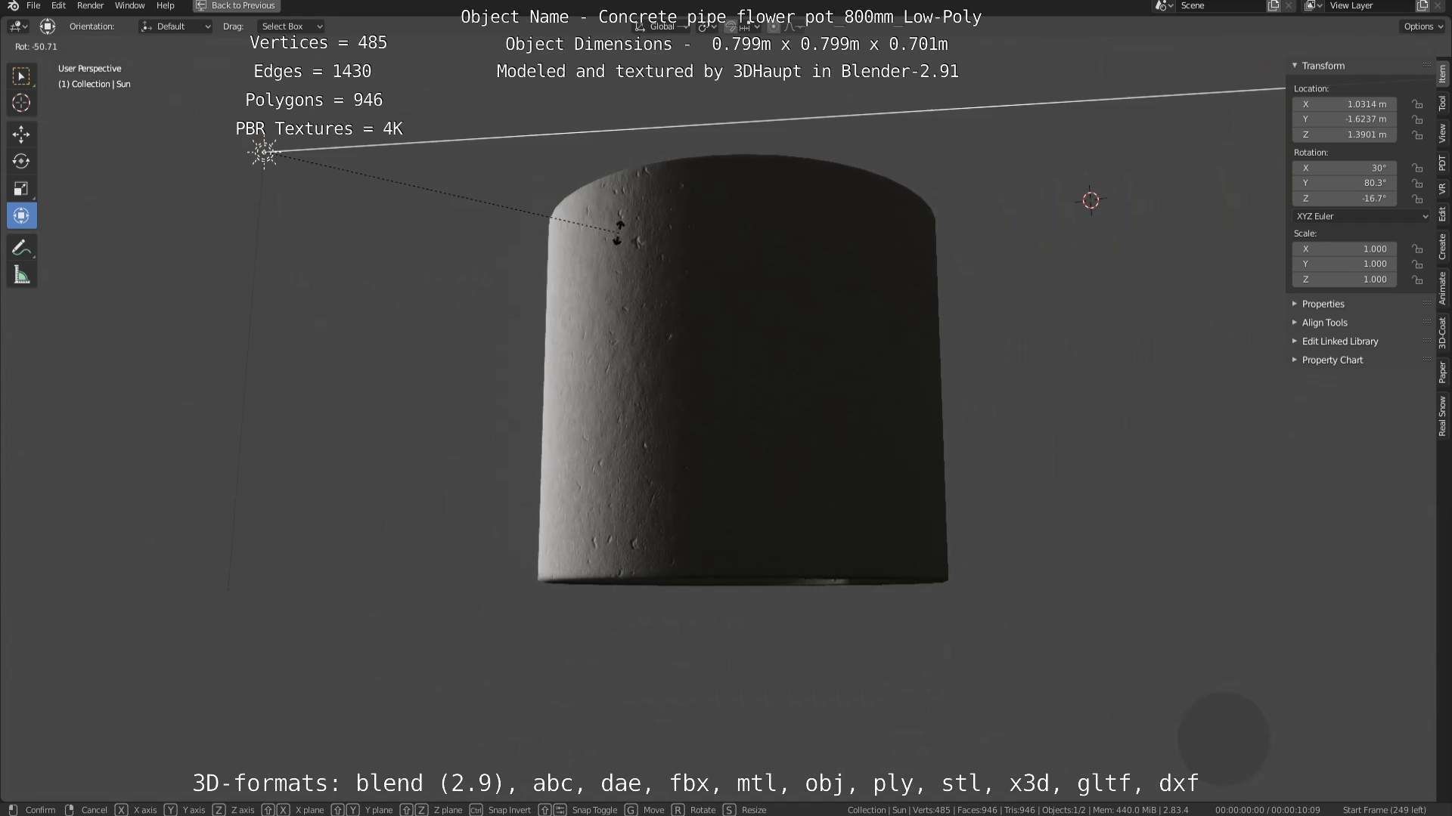Select the Scale tool
Viewport: 1452px width, 816px height.
21,188
